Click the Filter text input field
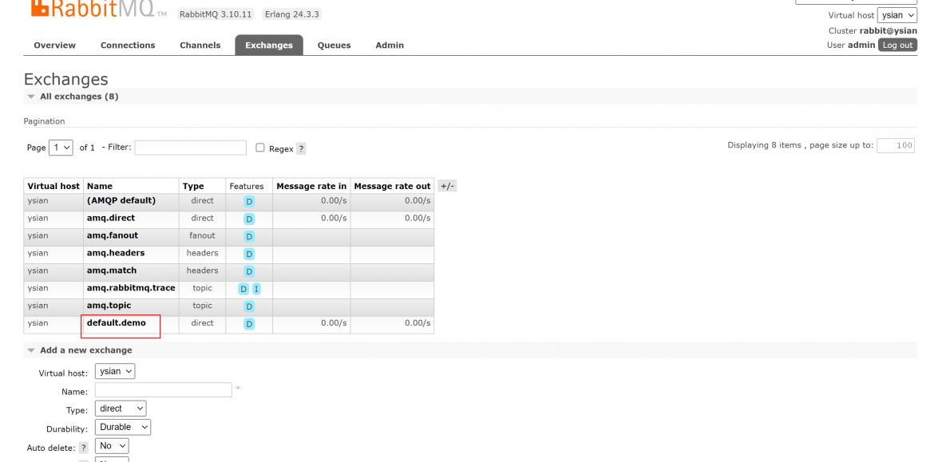Image resolution: width=934 pixels, height=462 pixels. [191, 148]
